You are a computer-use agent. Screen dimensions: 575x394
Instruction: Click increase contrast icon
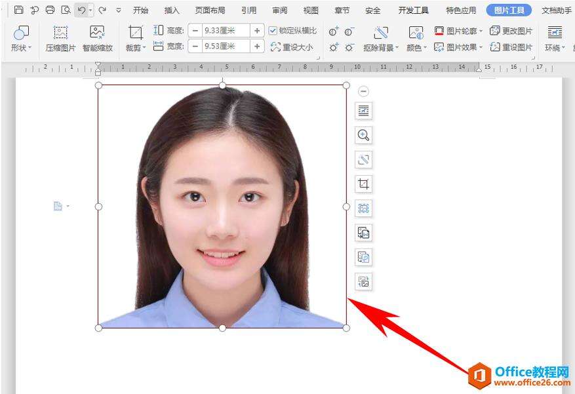(x=334, y=31)
